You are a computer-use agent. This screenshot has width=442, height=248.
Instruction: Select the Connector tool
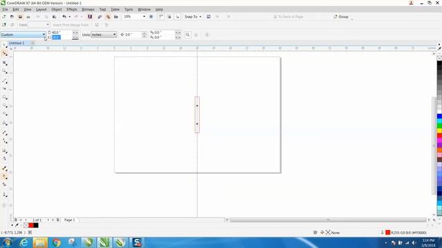4,141
